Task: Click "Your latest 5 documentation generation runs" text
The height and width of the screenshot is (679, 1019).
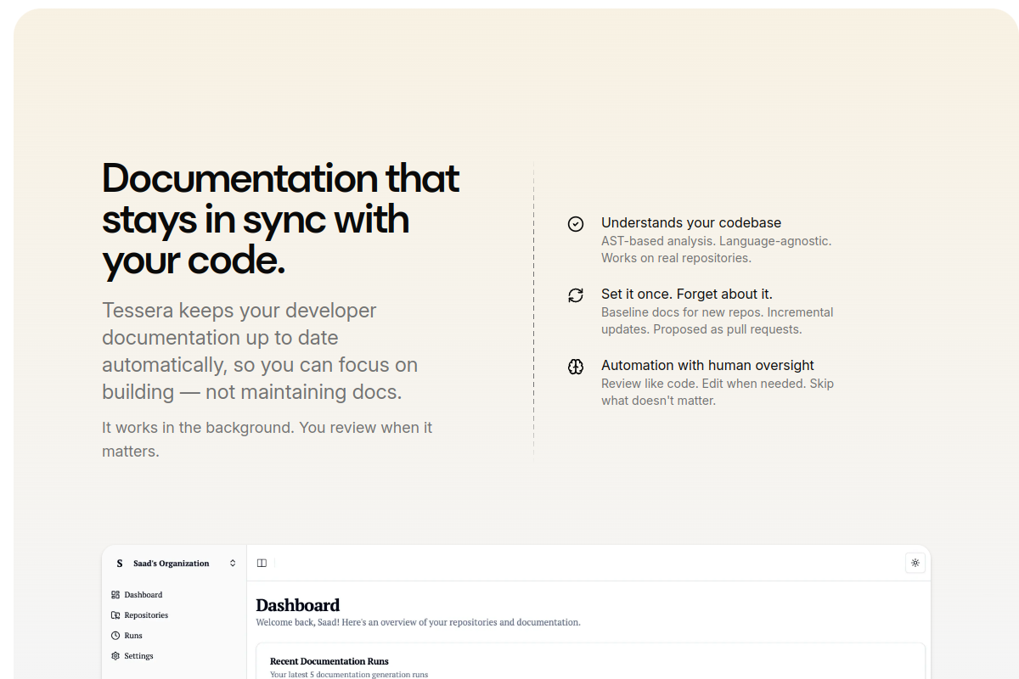Action: [x=349, y=675]
